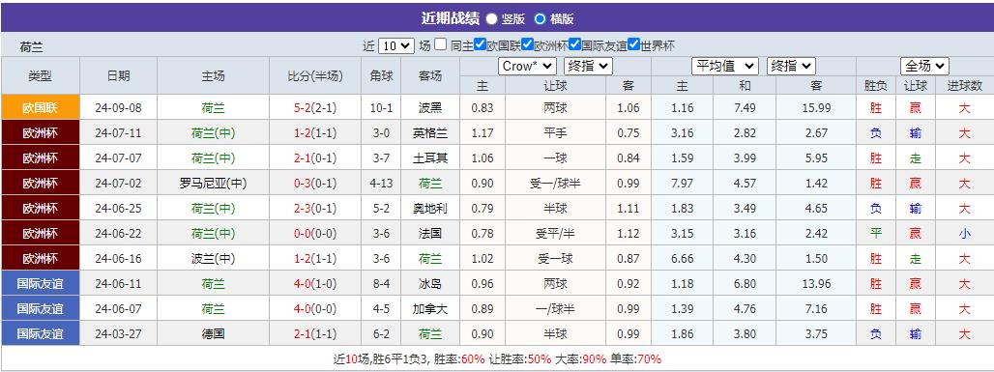This screenshot has height=372, width=994.
Task: Click the 胜负 column header
Action: pos(875,86)
